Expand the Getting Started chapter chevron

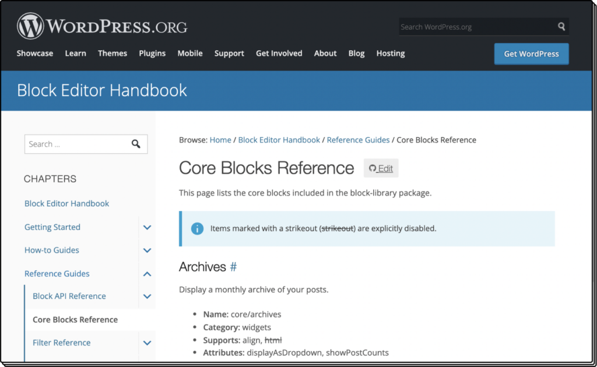click(147, 227)
